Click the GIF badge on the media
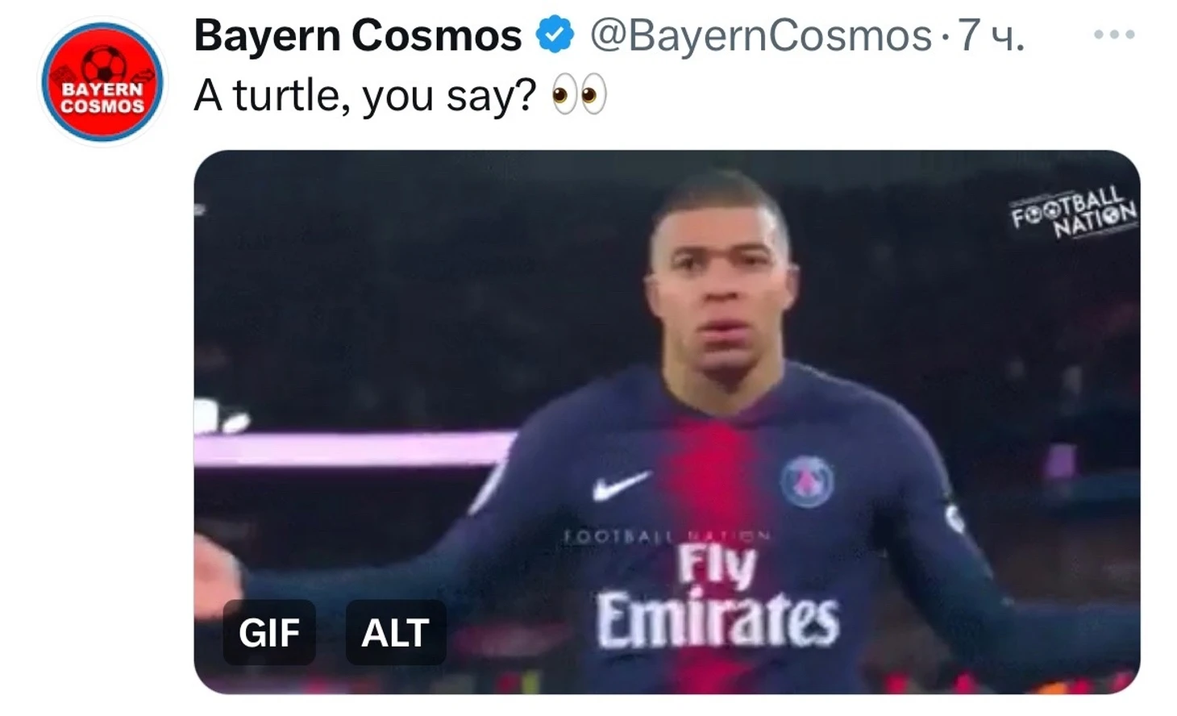 (269, 632)
